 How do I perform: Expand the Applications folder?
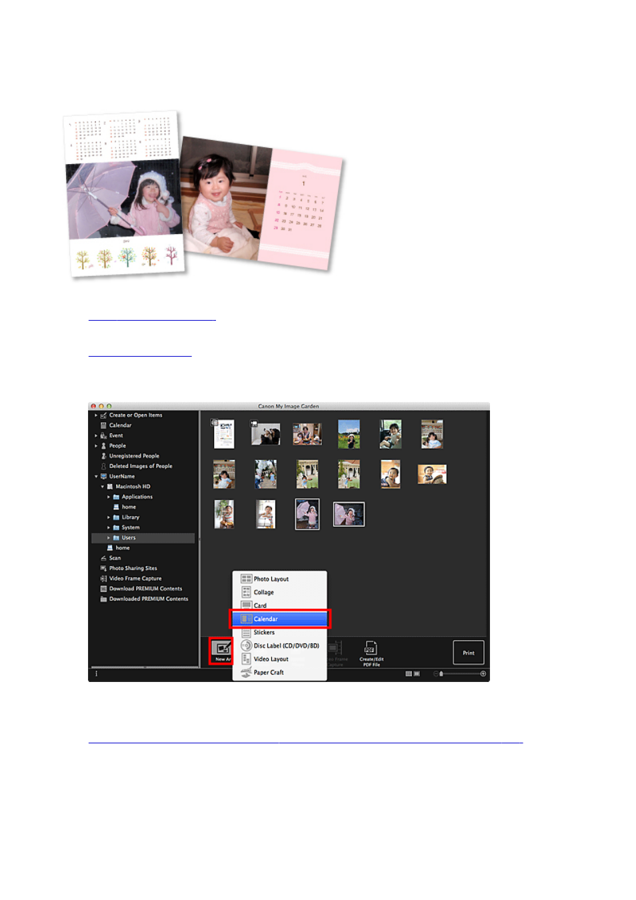coord(109,497)
